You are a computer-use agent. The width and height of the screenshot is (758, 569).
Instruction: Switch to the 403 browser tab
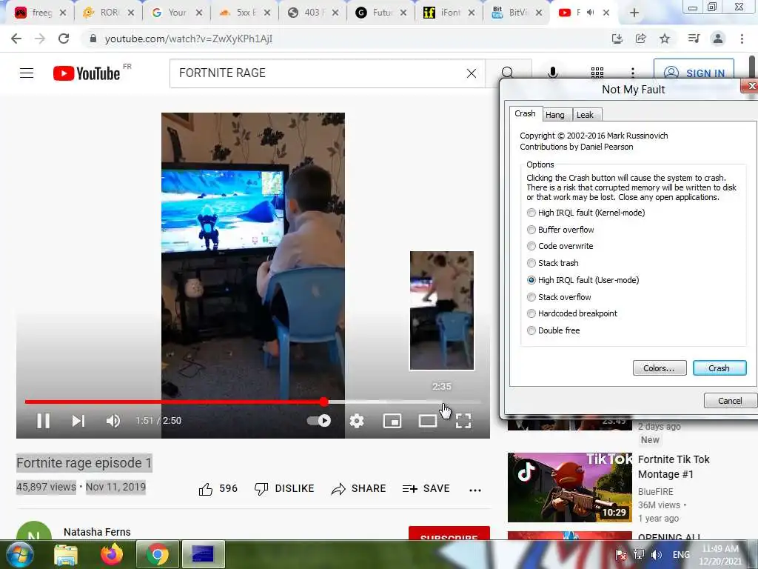[313, 13]
